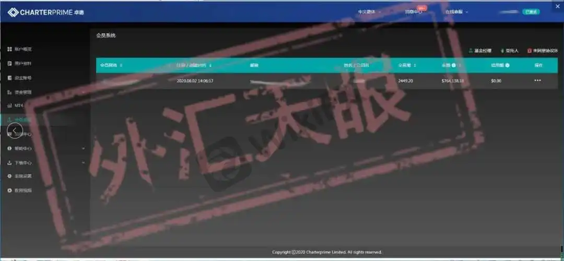Screen dimensions: 564x261
Task: Click the credit value $0.00
Action: [x=496, y=81]
